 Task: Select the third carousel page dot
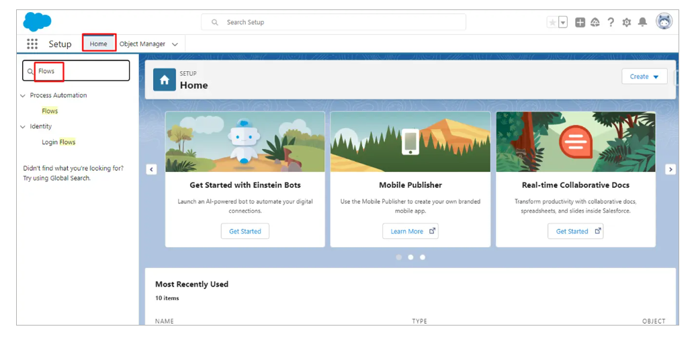coord(423,257)
